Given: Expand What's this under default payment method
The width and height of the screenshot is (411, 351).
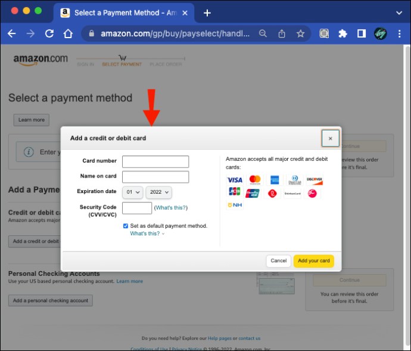Looking at the screenshot, I should 147,234.
